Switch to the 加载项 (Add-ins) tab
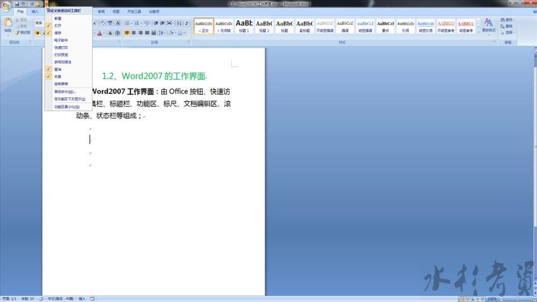Image resolution: width=537 pixels, height=302 pixels. point(154,11)
